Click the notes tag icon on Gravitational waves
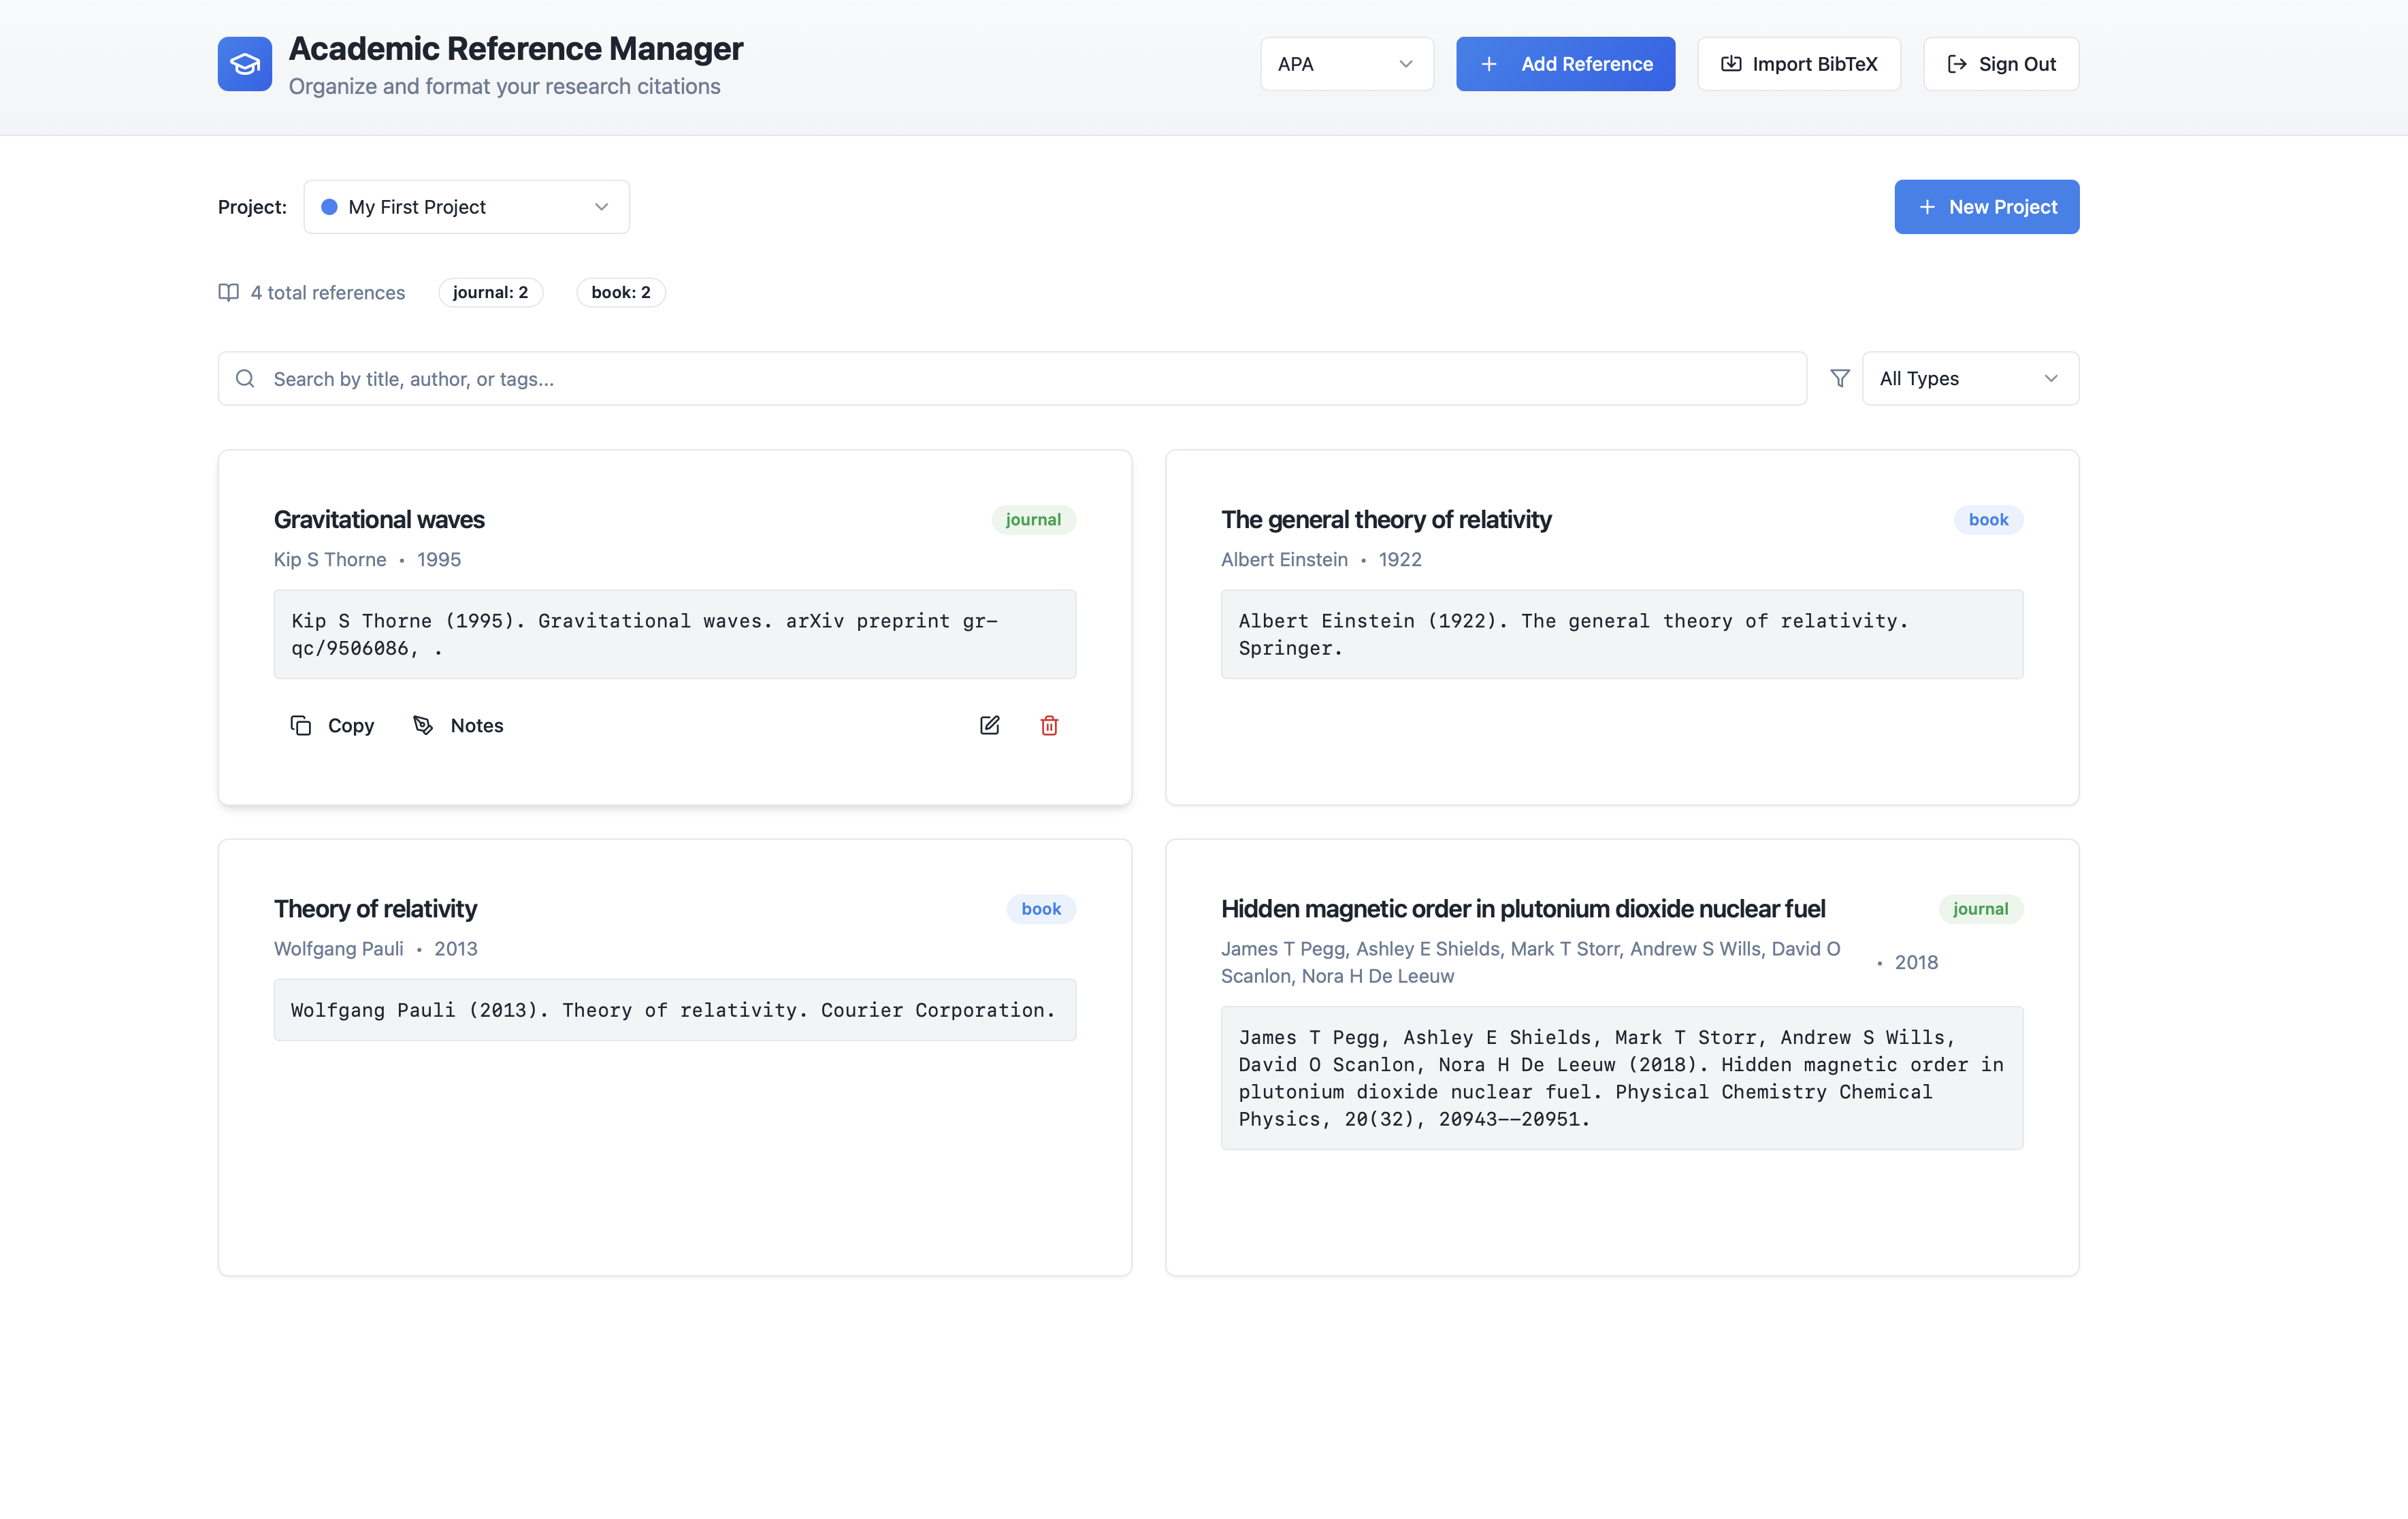 point(423,725)
